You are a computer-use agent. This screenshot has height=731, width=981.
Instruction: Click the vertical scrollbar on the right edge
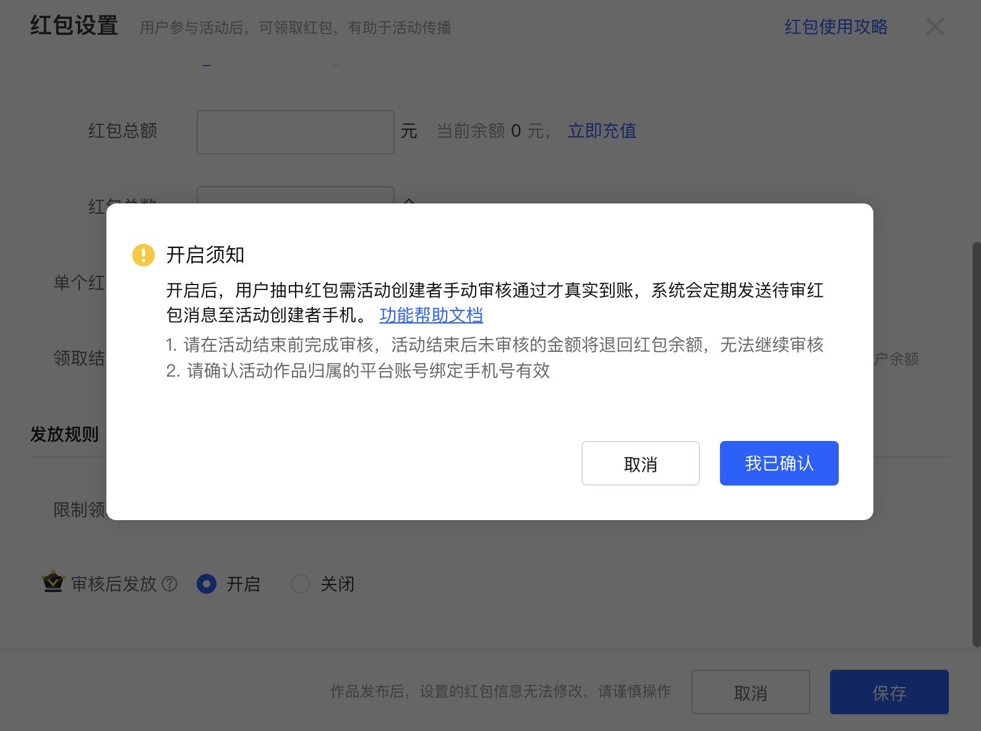tap(976, 444)
